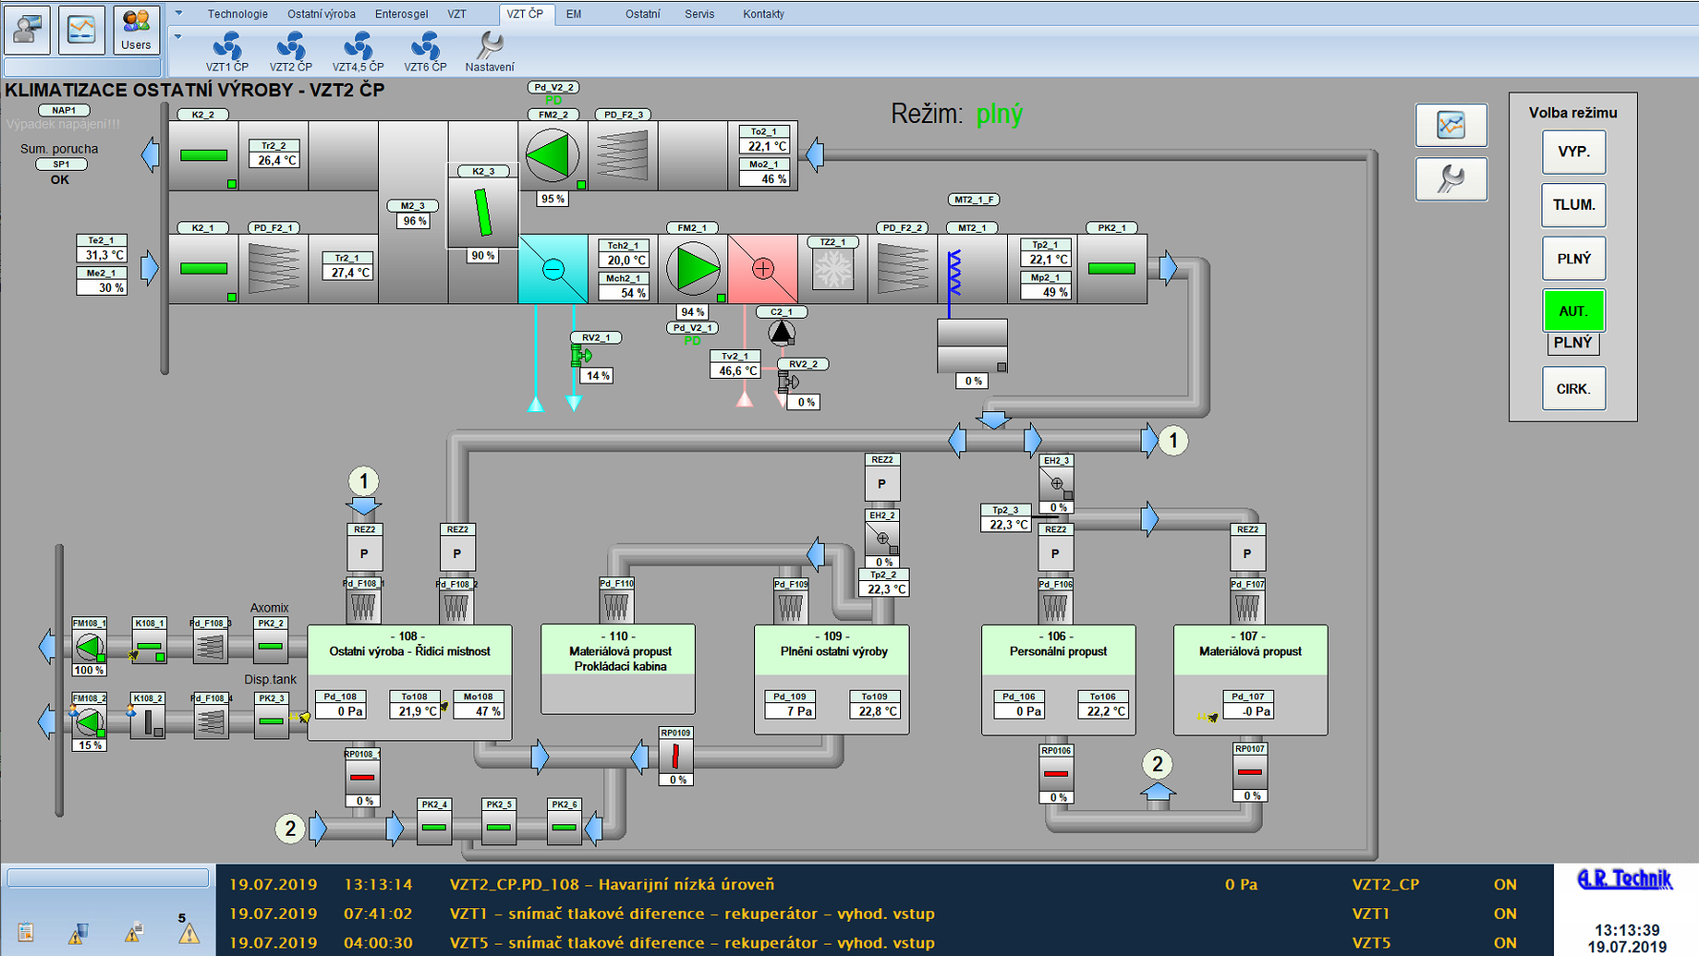Click the FM2_2 exhaust fan symbol
This screenshot has width=1699, height=956.
click(x=553, y=156)
